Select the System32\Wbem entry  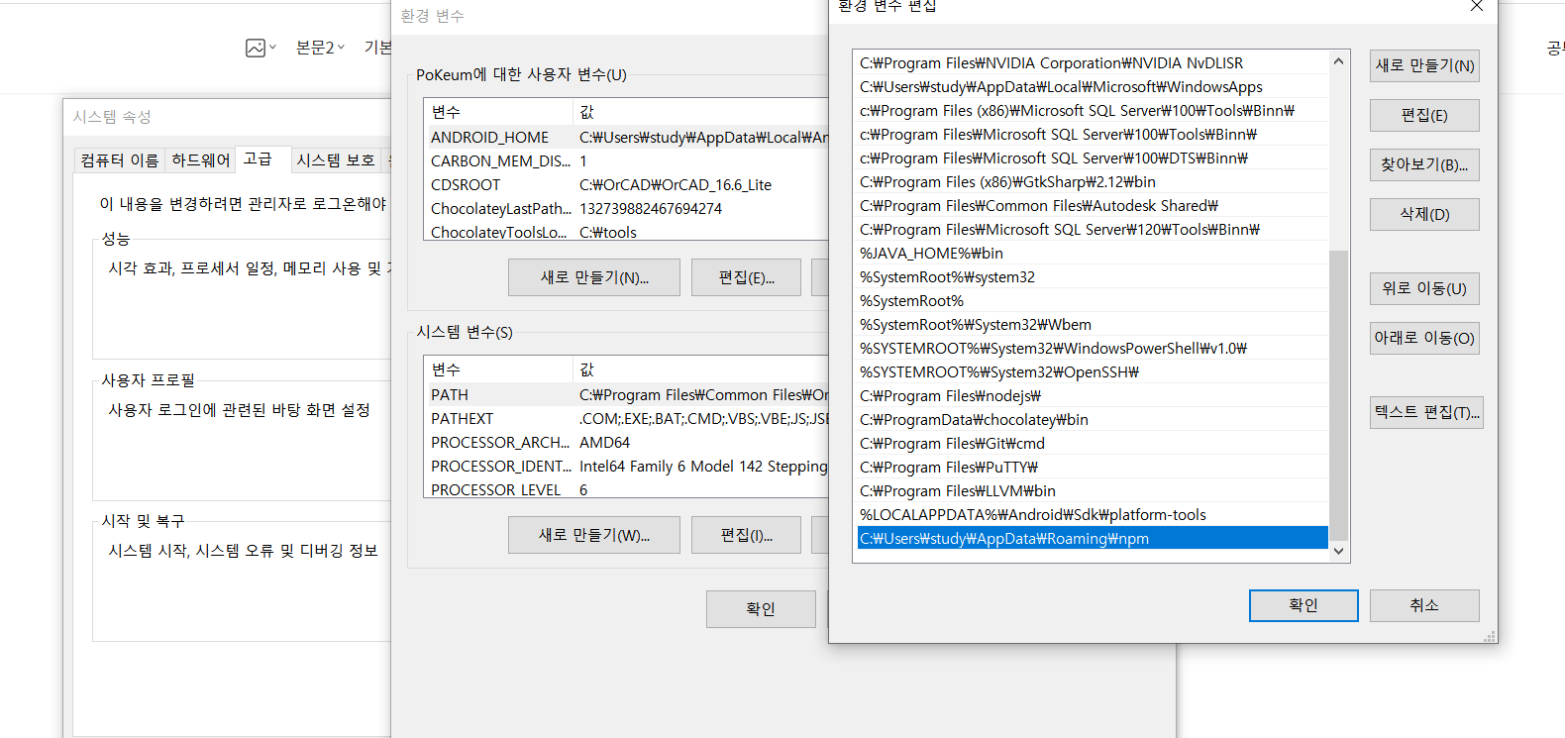point(1092,324)
